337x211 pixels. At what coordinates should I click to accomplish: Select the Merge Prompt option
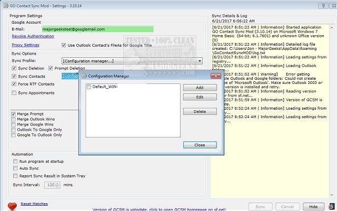(13, 114)
